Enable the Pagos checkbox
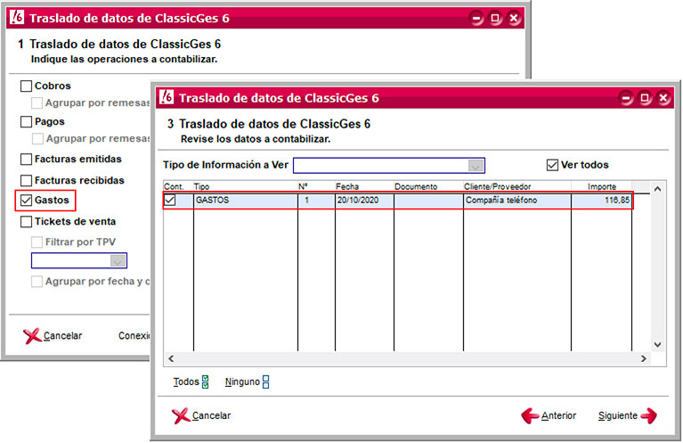The height and width of the screenshot is (443, 683). pos(26,121)
